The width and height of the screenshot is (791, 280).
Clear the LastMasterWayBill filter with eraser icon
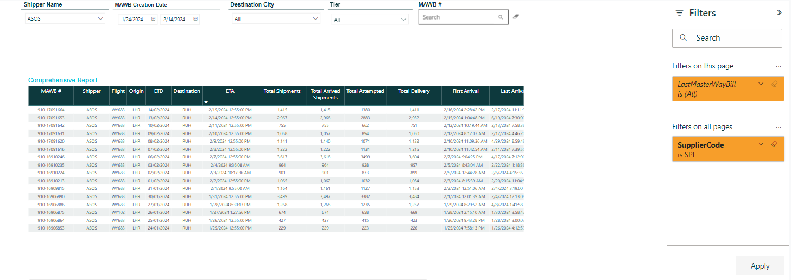coord(775,84)
